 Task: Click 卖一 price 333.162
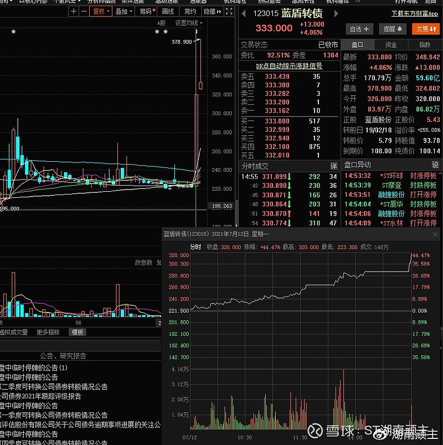point(277,111)
